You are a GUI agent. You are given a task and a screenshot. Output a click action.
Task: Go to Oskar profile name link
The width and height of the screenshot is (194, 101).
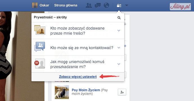click(44, 5)
